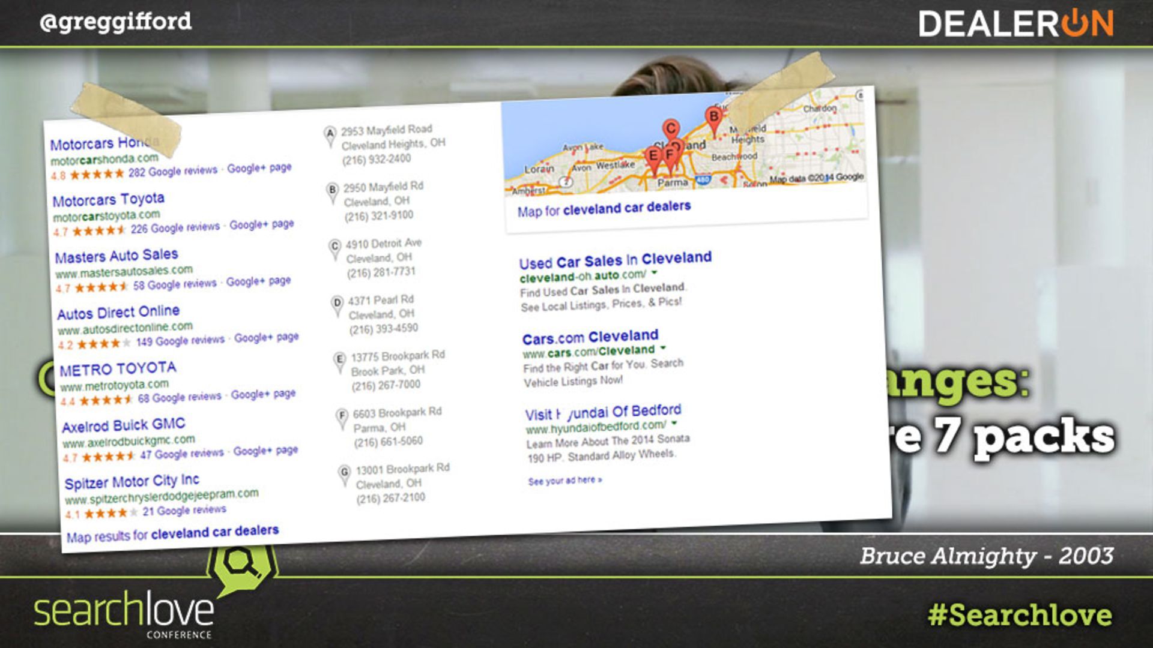Click the #Searchlove hashtag
The width and height of the screenshot is (1153, 648).
(x=1020, y=615)
